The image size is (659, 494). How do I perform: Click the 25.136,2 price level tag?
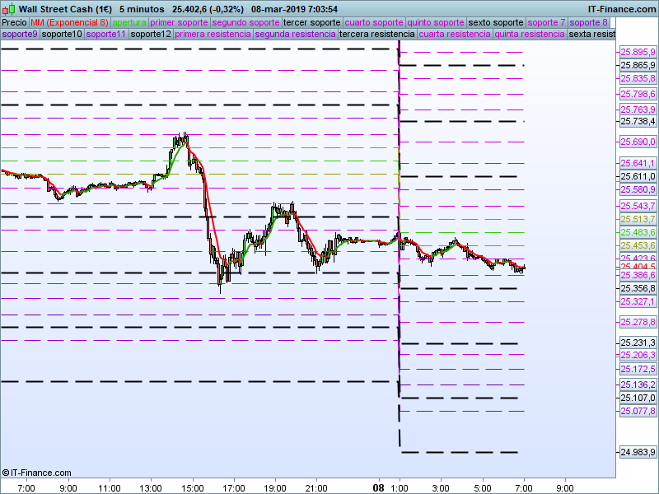pos(638,384)
